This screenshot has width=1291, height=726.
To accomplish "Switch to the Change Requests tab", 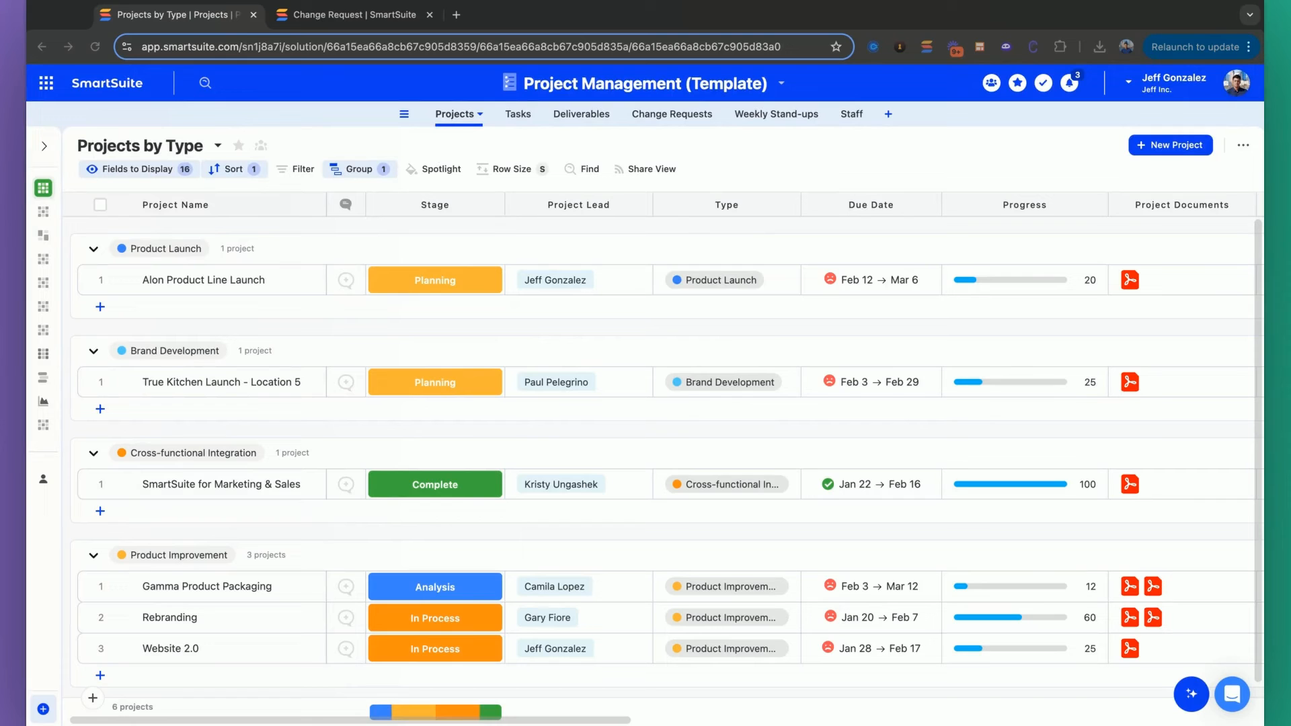I will 672,114.
